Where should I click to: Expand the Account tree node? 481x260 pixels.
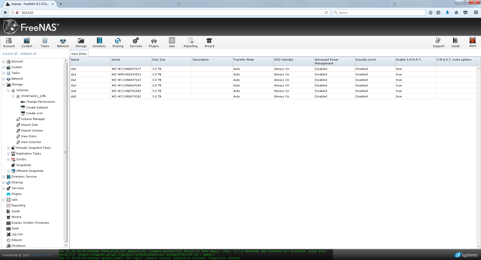4,62
